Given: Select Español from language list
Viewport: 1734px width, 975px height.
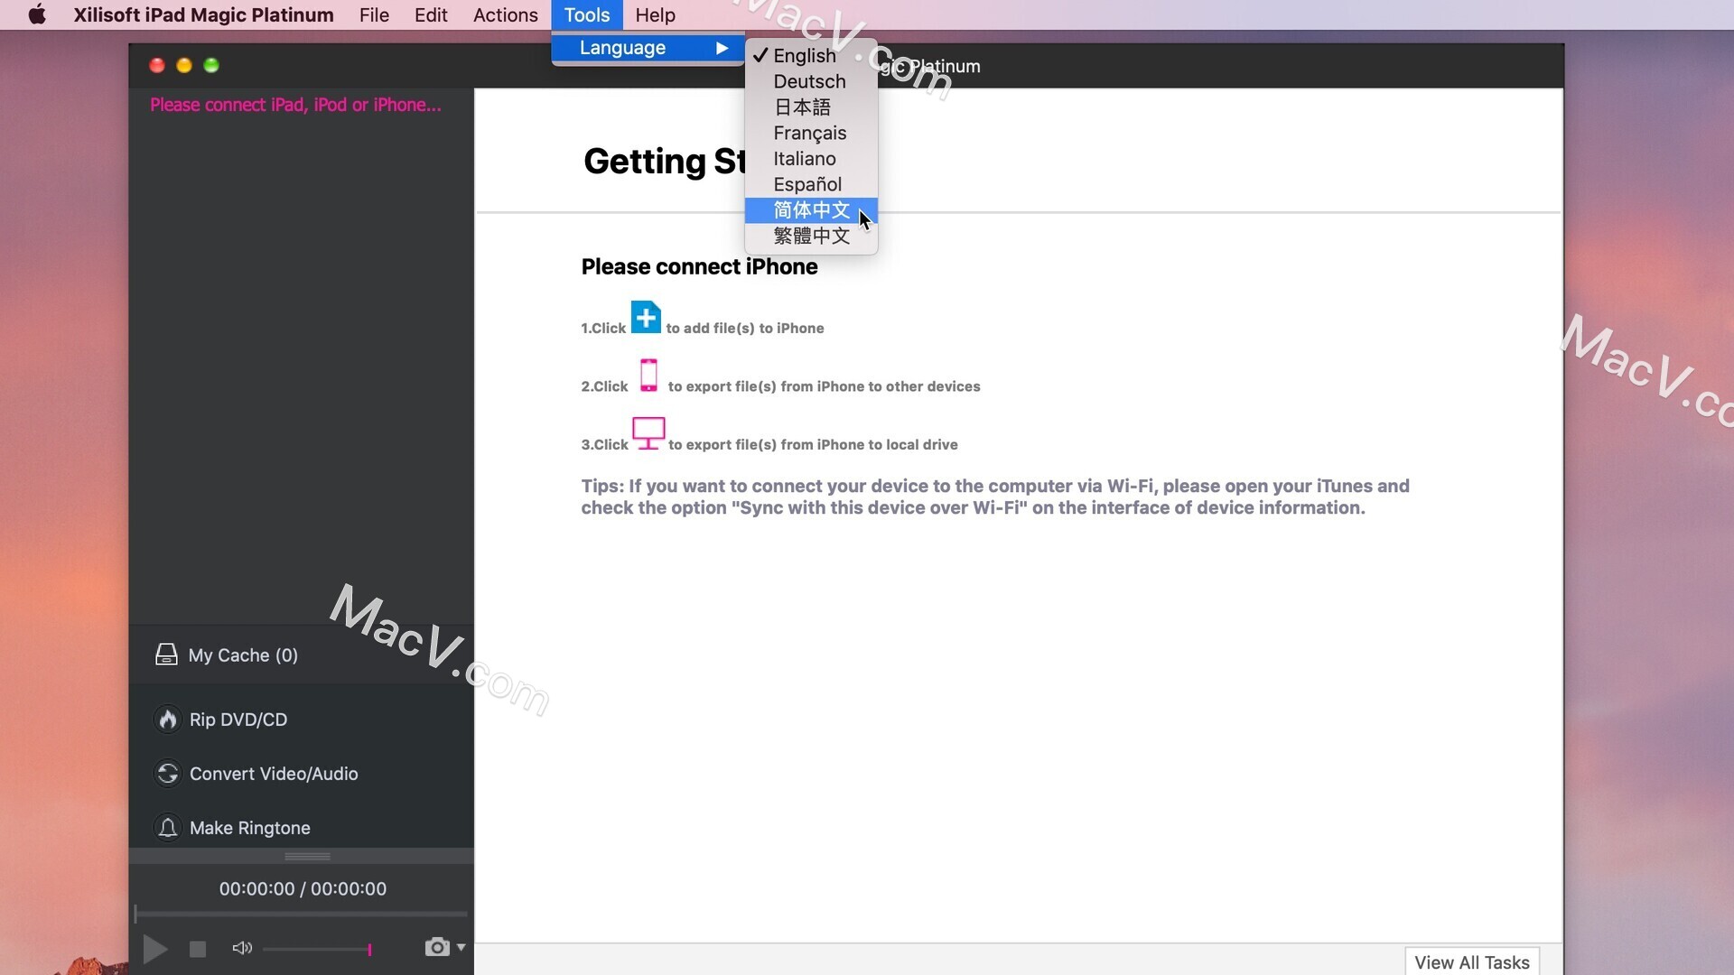Looking at the screenshot, I should 807,184.
